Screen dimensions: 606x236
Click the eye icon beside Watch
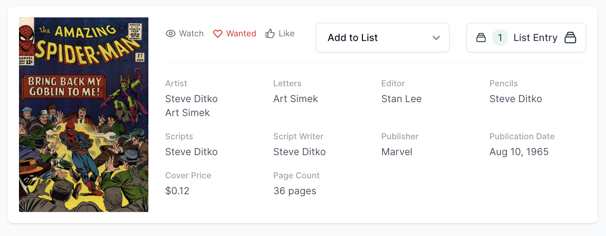tap(170, 34)
